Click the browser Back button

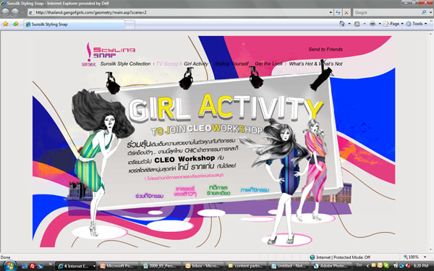pyautogui.click(x=5, y=12)
